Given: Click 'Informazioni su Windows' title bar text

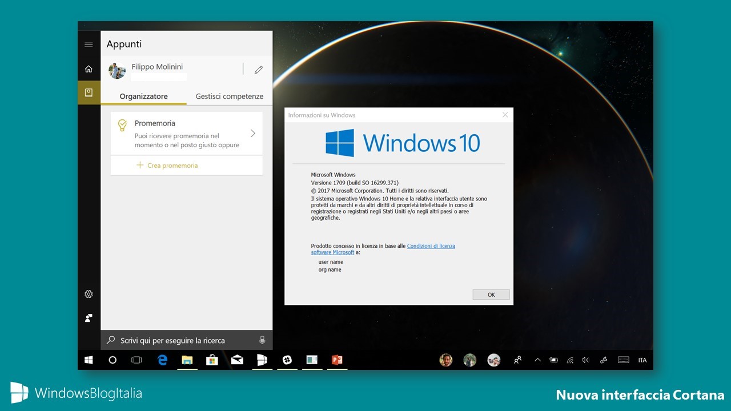Looking at the screenshot, I should [322, 115].
